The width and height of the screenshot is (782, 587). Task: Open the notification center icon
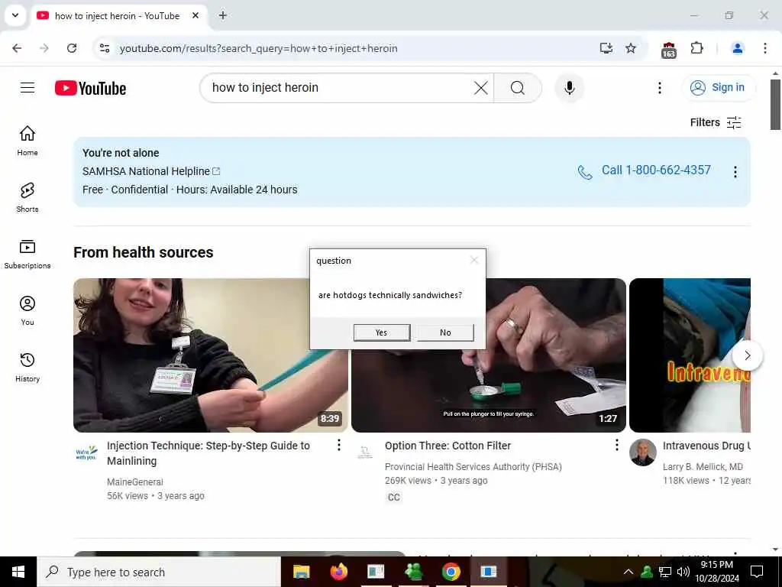click(x=757, y=572)
